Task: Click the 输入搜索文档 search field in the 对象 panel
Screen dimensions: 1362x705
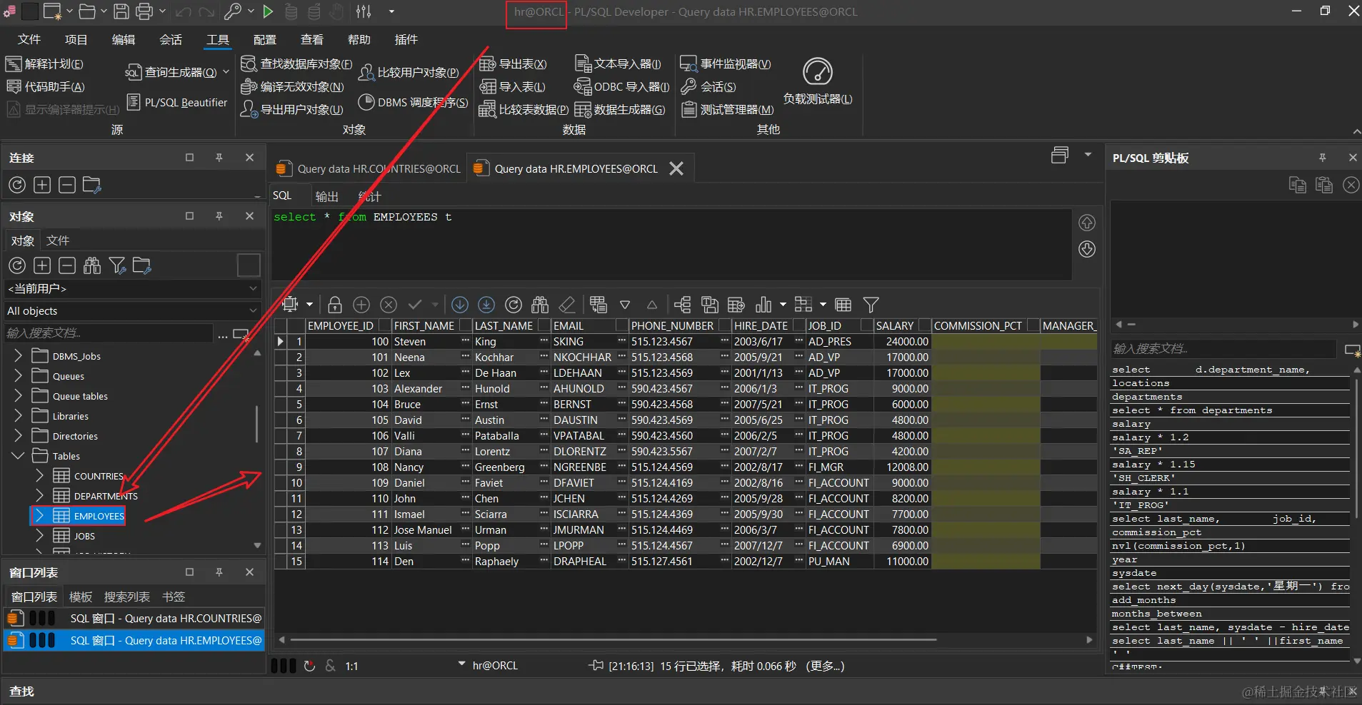Action: pyautogui.click(x=109, y=333)
